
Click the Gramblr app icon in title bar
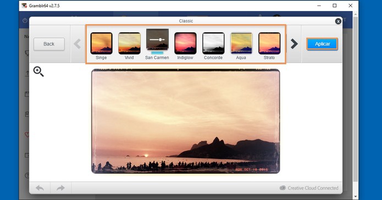click(x=24, y=5)
